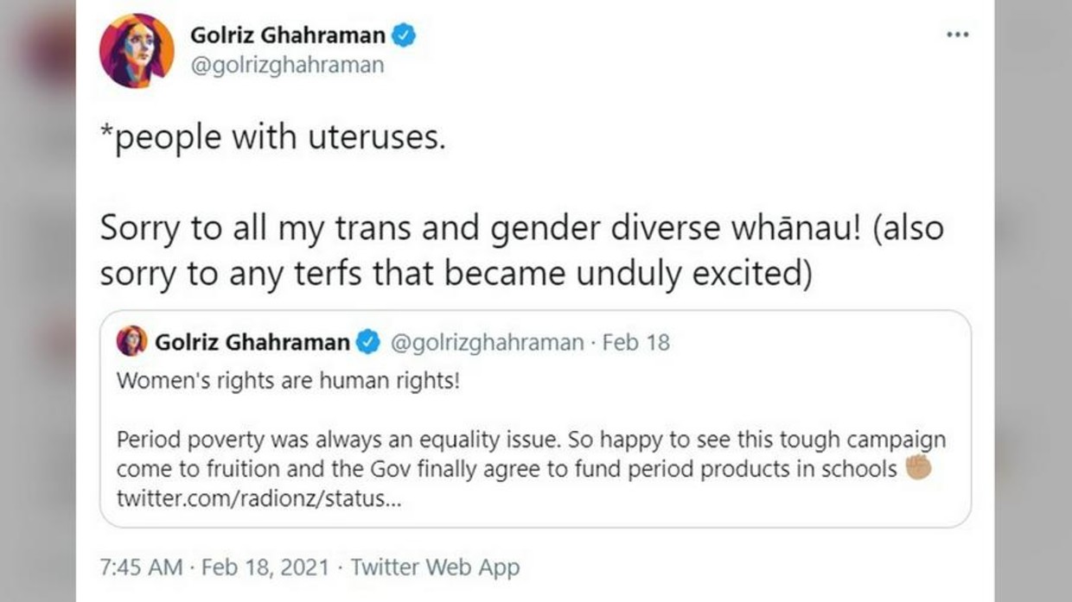This screenshot has width=1072, height=602.
Task: Click the 7:45 AM time in the footer
Action: click(141, 567)
